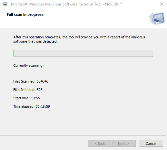Click the Files Scanned count
Screen dimensions: 167x150
click(42, 81)
